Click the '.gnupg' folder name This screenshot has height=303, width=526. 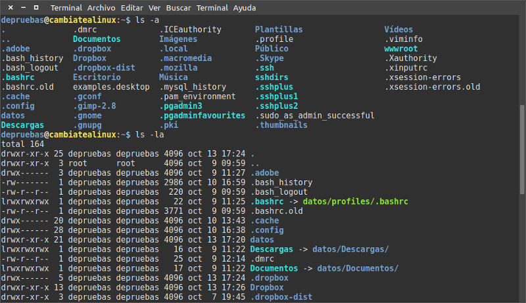[87, 125]
